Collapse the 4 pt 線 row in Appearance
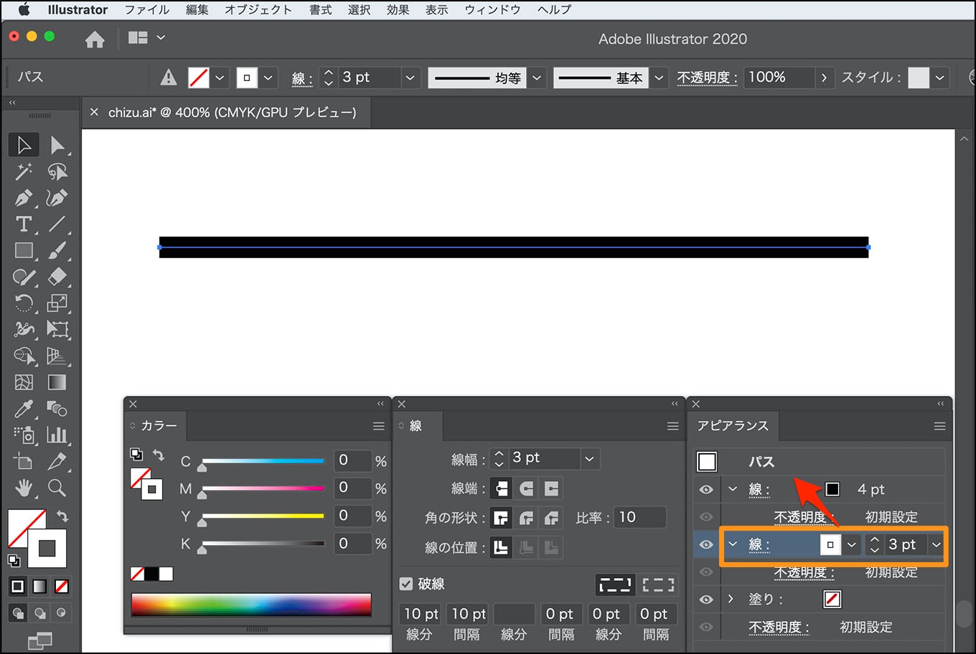The image size is (976, 654). coord(733,489)
